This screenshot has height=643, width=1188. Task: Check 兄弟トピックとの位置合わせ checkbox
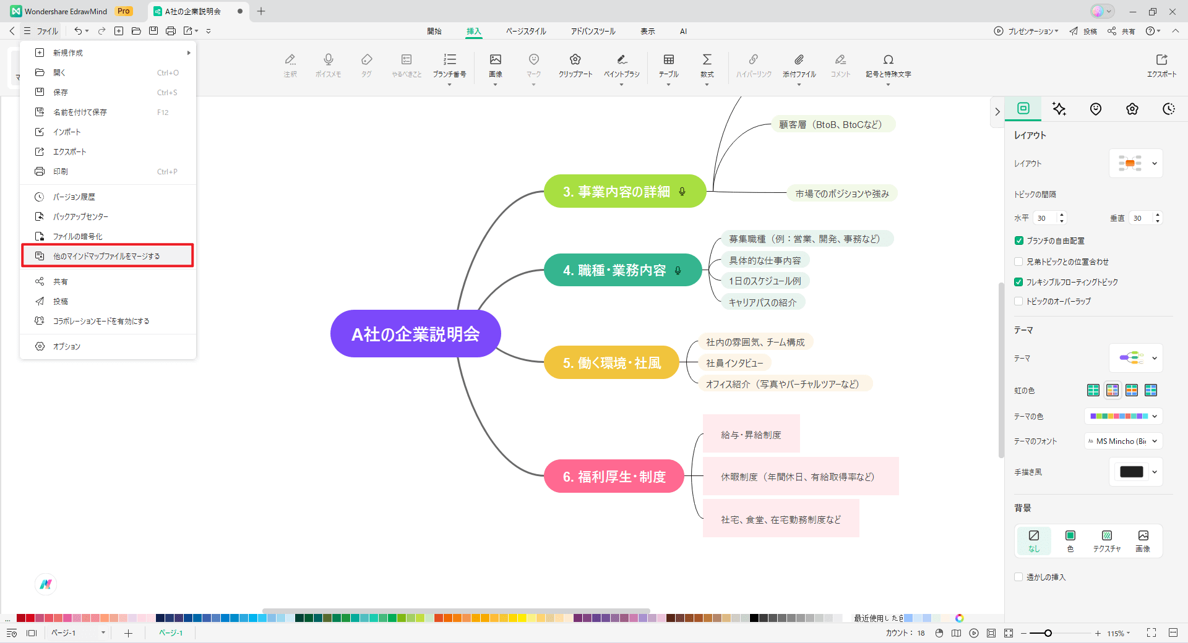[x=1018, y=262]
